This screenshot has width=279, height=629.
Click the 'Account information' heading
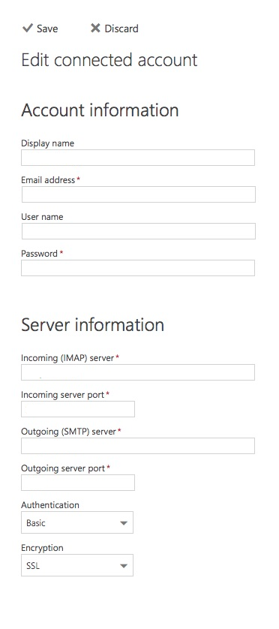tap(100, 110)
